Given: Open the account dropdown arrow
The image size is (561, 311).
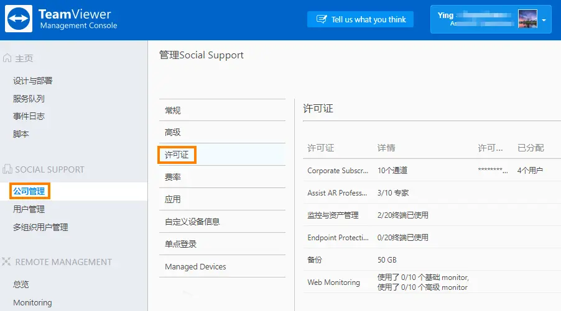Looking at the screenshot, I should tap(544, 20).
